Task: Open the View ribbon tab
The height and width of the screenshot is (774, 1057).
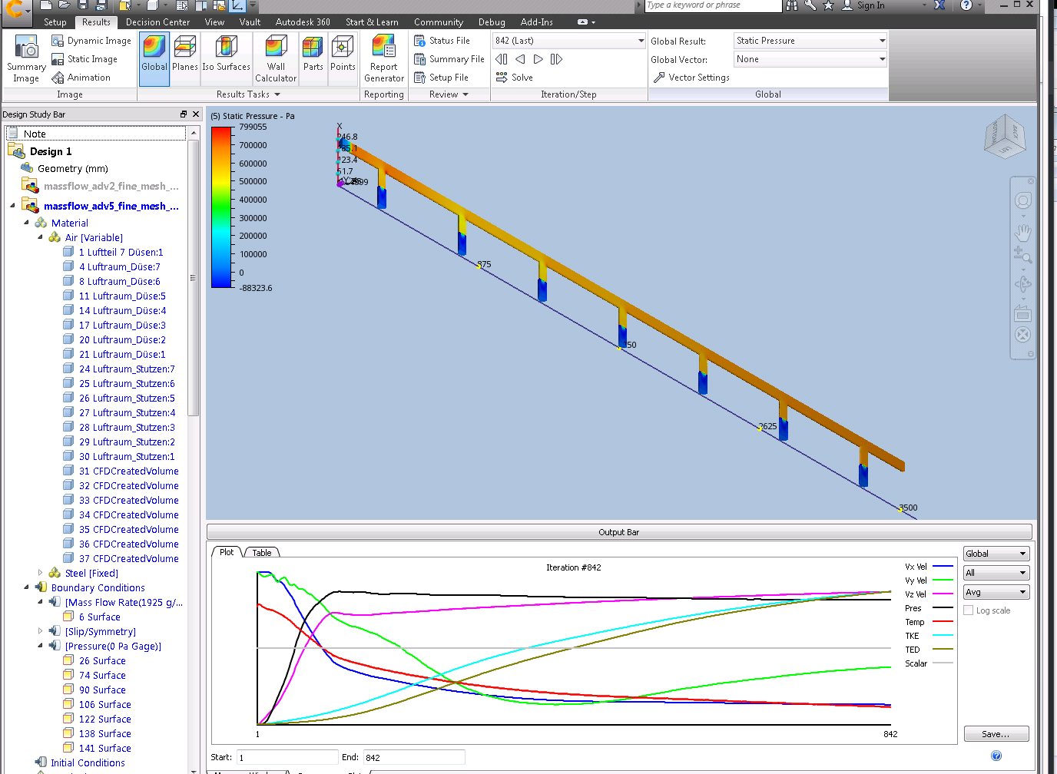Action: point(214,22)
